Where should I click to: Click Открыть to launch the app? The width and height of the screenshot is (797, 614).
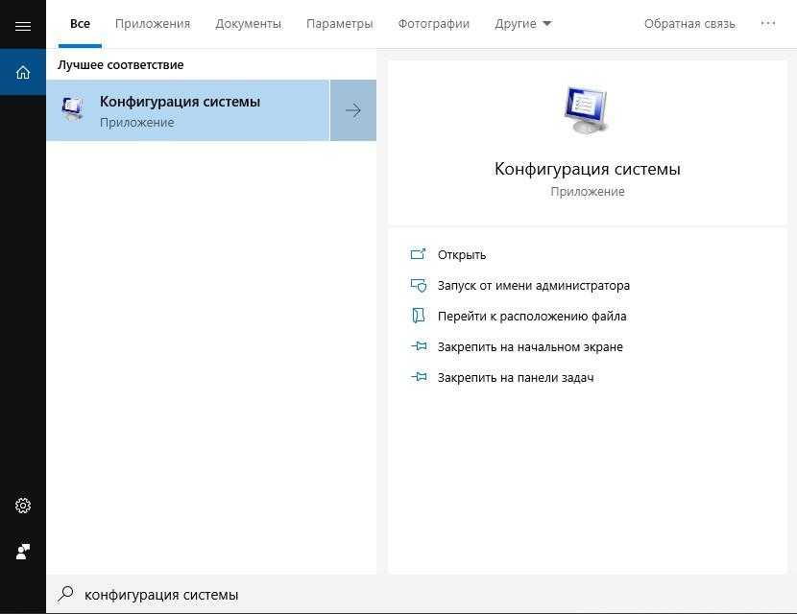coord(461,254)
